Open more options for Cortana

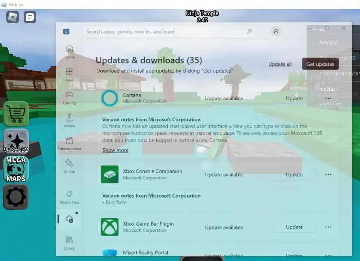pyautogui.click(x=328, y=99)
